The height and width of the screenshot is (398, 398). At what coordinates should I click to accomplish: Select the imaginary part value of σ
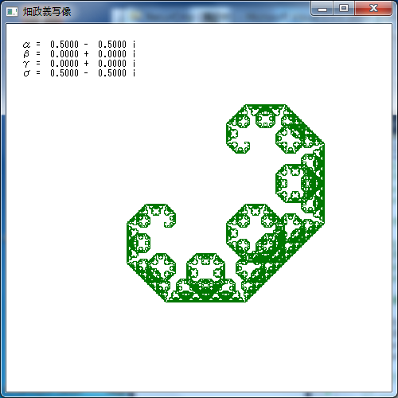112,73
